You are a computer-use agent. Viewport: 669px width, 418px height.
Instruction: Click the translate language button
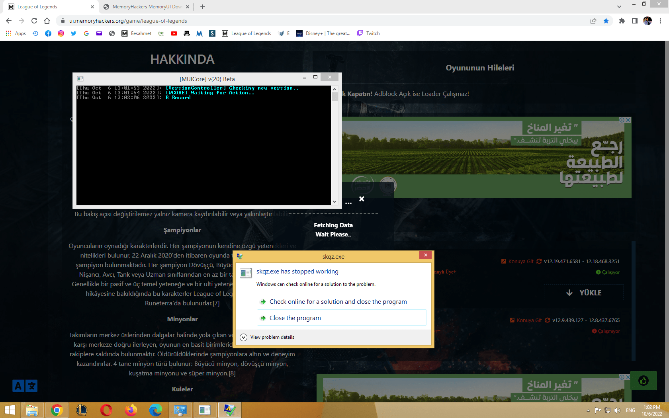pos(25,386)
